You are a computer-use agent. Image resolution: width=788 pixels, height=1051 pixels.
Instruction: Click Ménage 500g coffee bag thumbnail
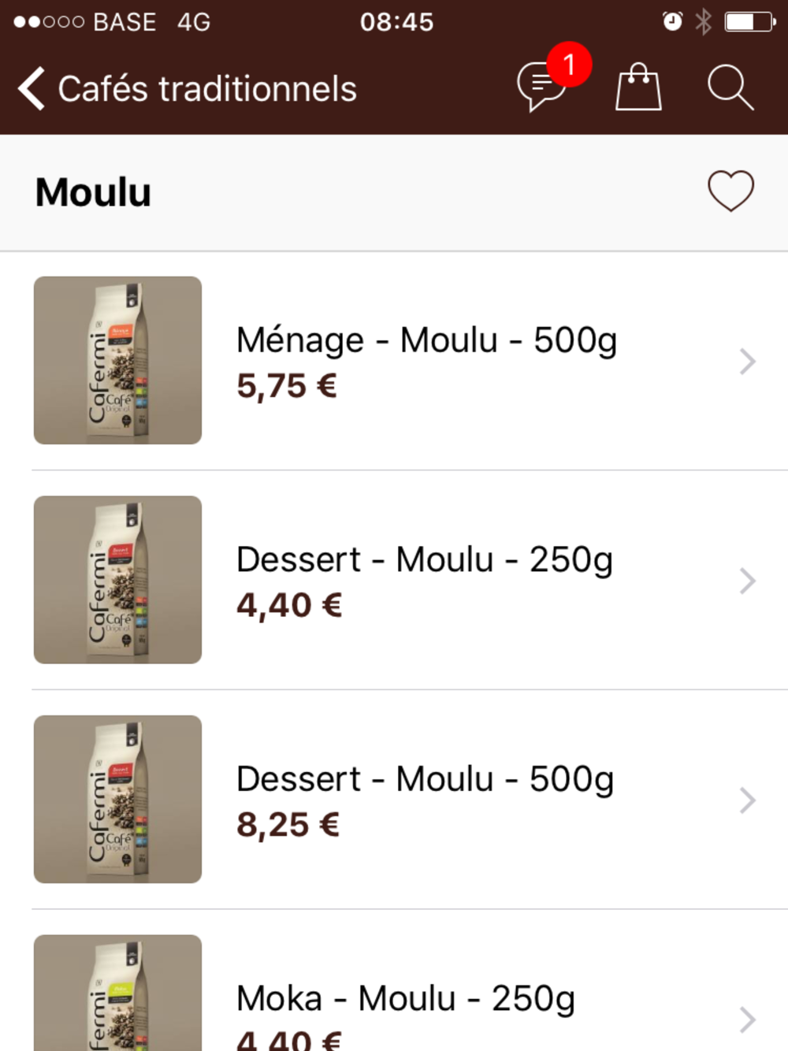click(x=117, y=361)
